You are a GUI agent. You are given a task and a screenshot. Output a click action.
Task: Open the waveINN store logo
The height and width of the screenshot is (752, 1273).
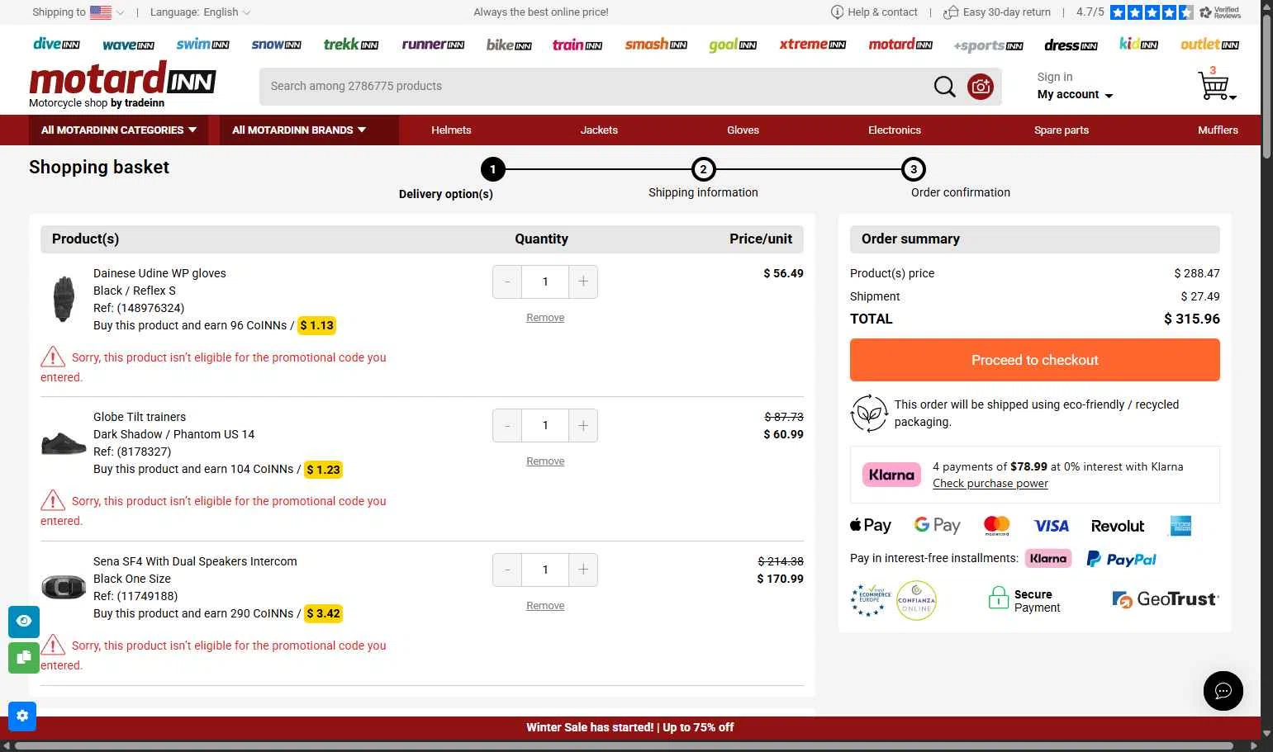[128, 45]
